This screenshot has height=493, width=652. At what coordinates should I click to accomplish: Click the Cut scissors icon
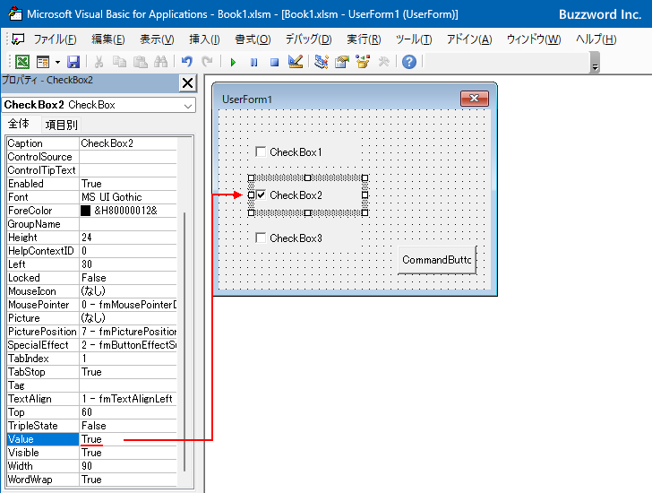click(99, 62)
